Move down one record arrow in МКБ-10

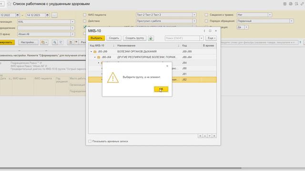click(210, 136)
